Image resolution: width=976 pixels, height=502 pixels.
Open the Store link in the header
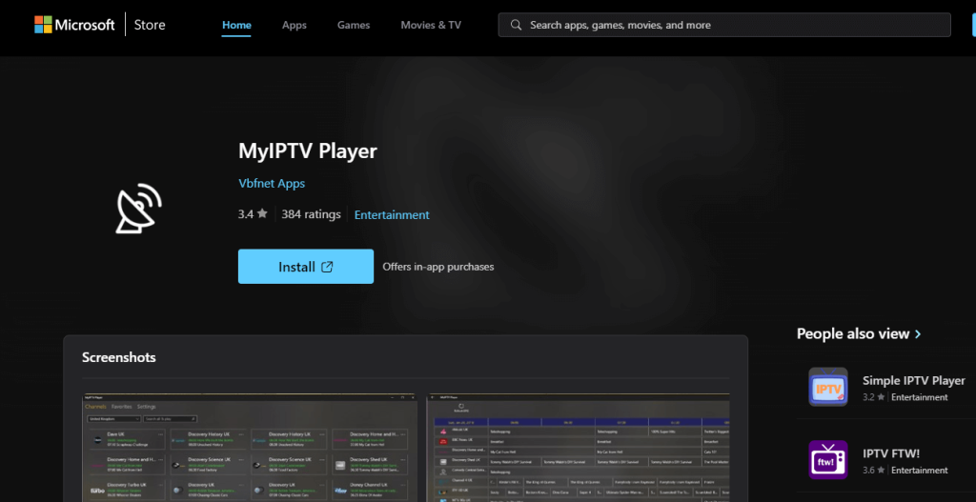[150, 25]
